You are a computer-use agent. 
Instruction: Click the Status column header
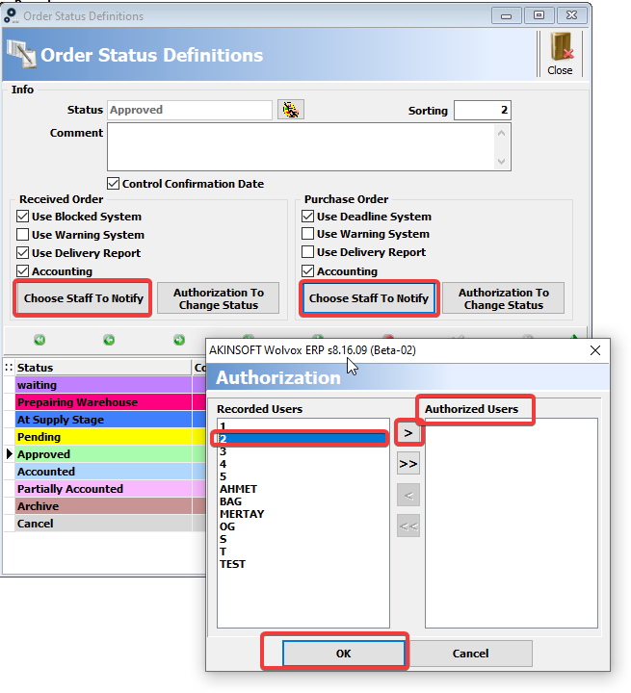pos(103,368)
